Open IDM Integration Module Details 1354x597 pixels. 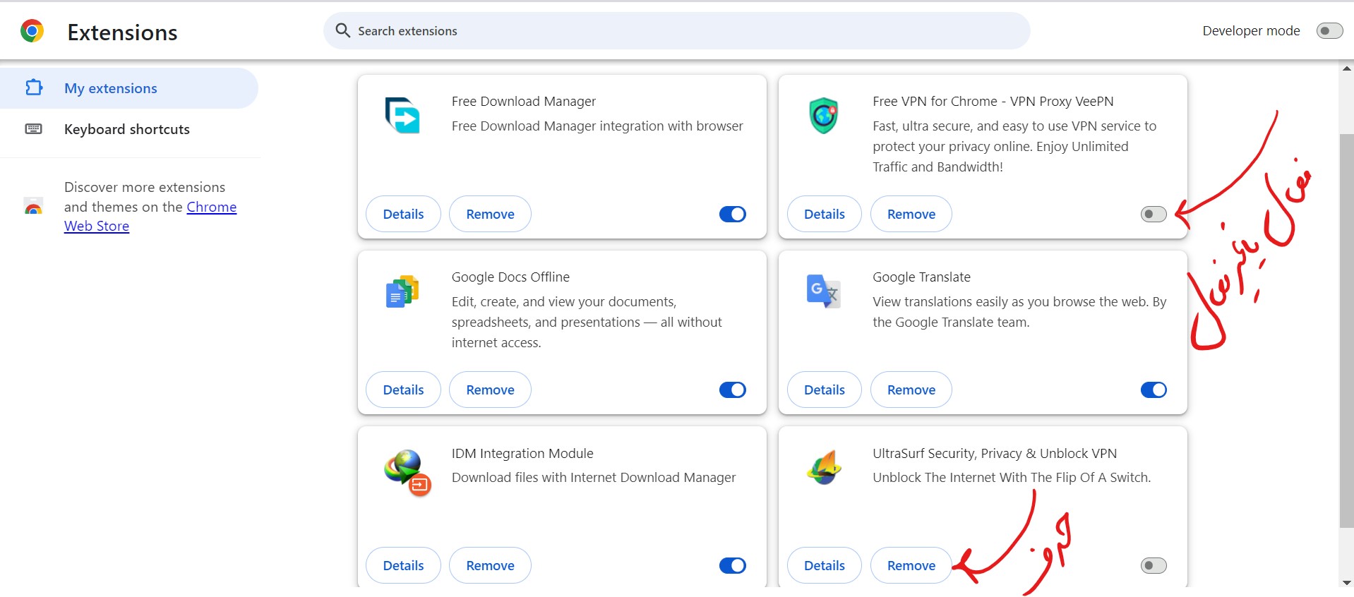coord(403,565)
